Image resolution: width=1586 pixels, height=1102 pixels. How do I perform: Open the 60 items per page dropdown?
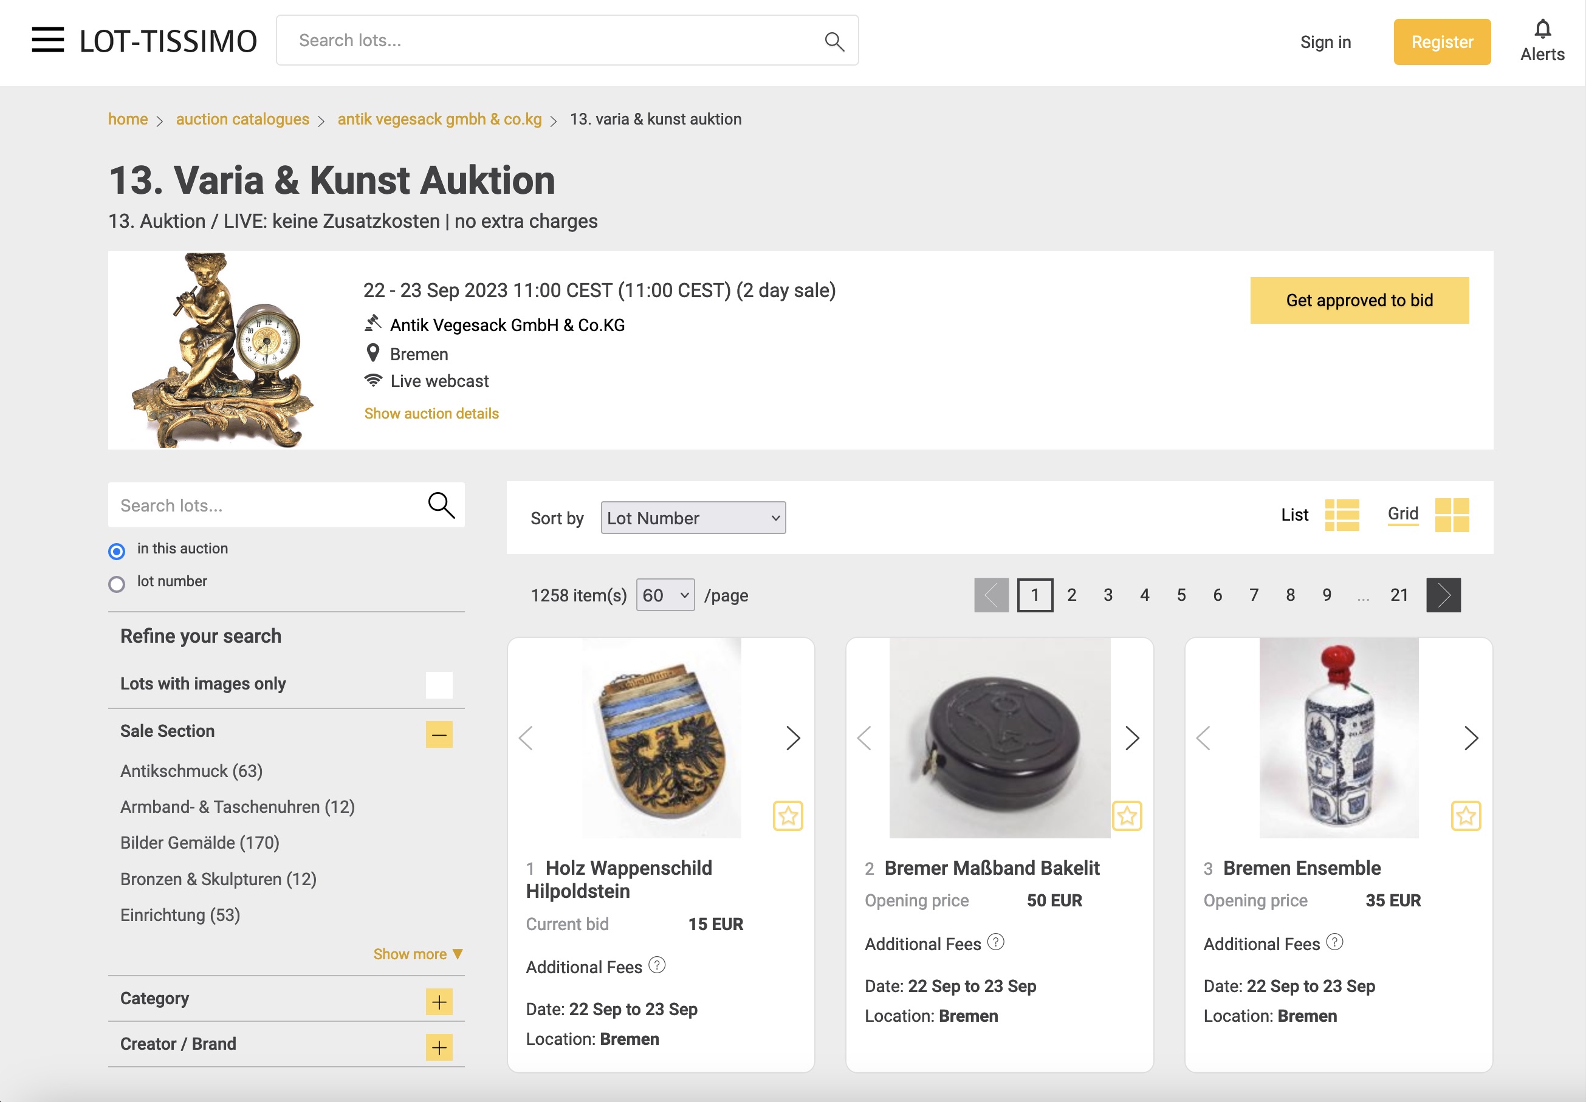pos(665,595)
